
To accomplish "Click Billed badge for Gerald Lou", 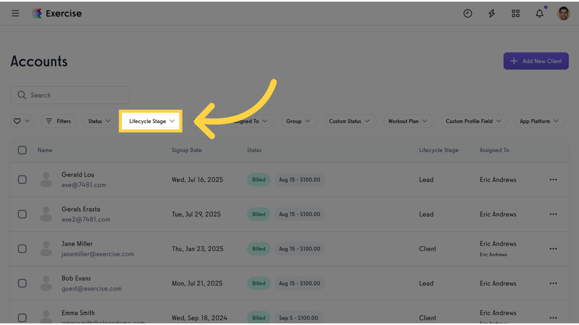I will 259,180.
